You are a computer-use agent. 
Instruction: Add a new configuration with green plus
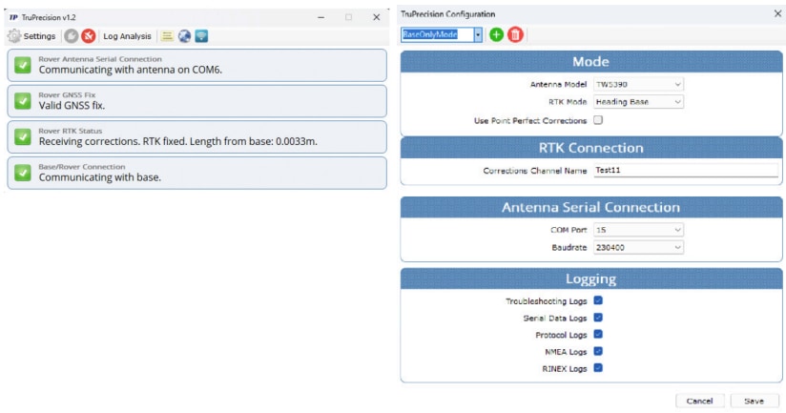496,34
